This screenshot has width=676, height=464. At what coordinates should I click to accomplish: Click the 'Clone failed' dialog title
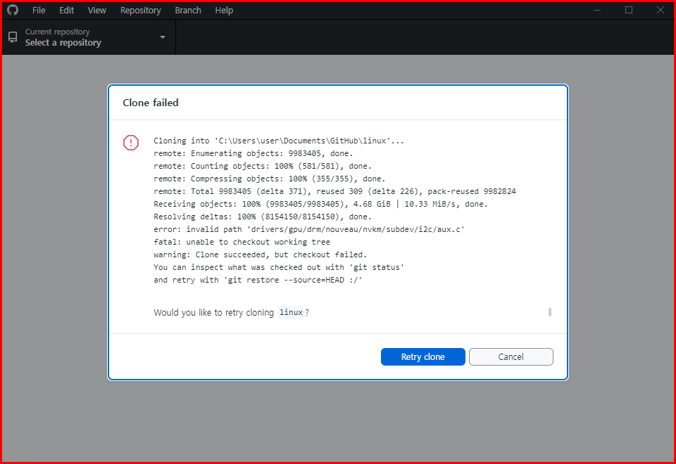(151, 103)
